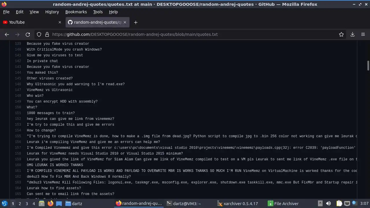This screenshot has height=208, width=370.
Task: Open the Bookmarks menu
Action: coord(76,12)
